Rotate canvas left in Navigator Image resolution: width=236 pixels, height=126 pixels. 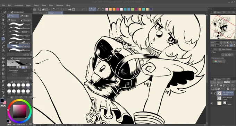(x=221, y=46)
